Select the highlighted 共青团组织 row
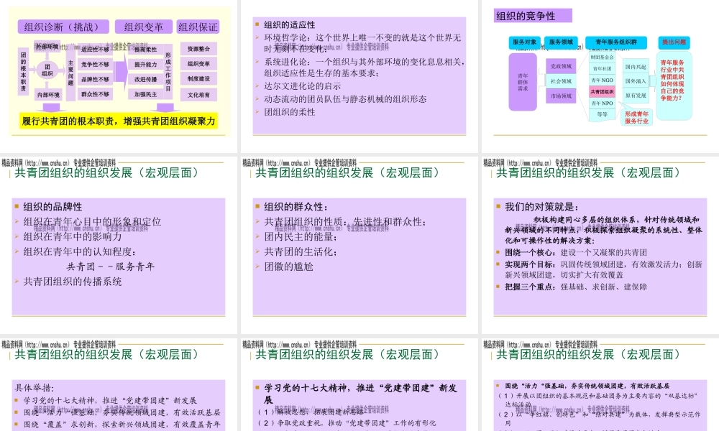This screenshot has width=719, height=431. (x=602, y=92)
